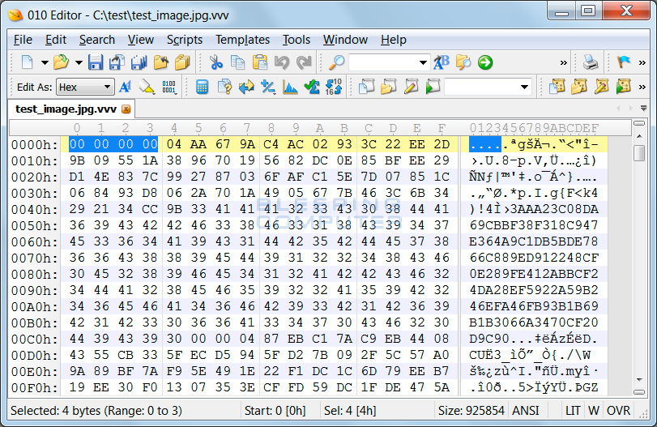Click the Sel: 4 [4h] status field
657x427 pixels.
point(350,411)
